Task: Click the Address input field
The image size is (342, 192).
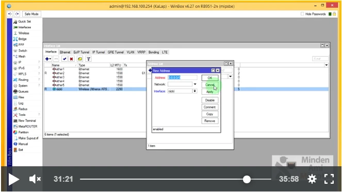Action: click(182, 78)
